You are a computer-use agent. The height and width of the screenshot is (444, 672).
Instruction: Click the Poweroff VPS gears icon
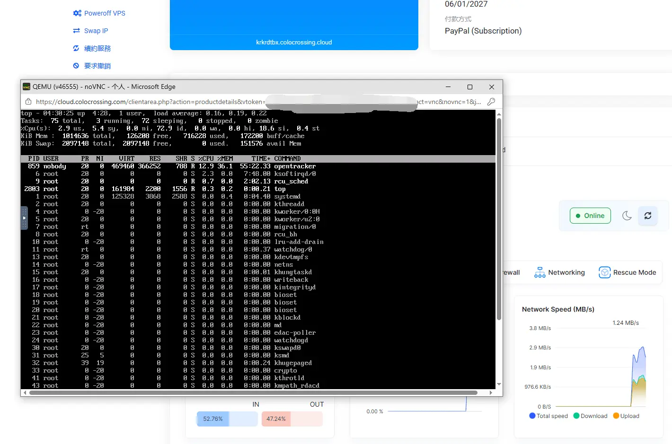click(x=77, y=13)
